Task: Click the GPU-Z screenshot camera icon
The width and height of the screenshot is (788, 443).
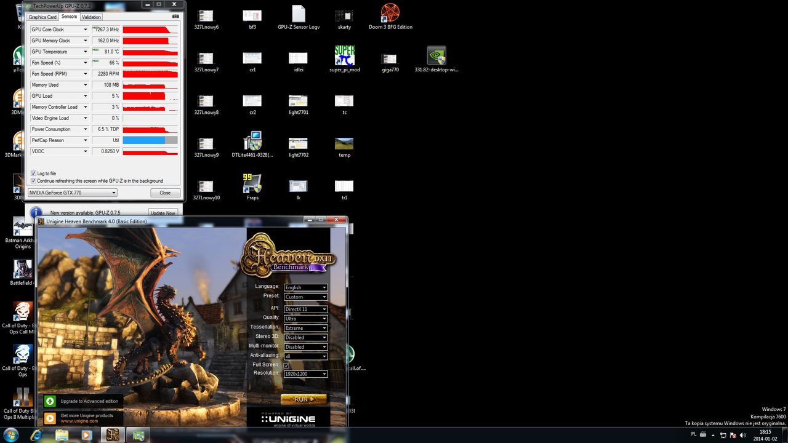Action: pos(175,17)
